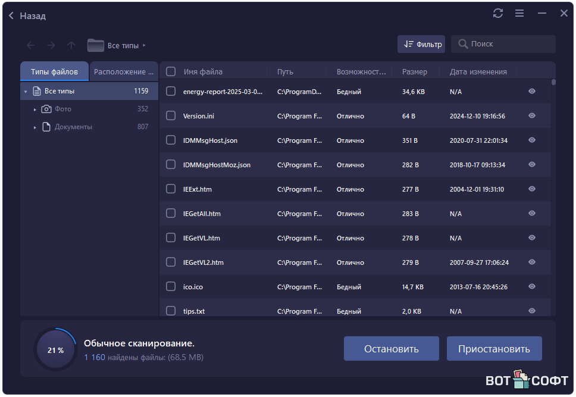Expand the Фото tree category
The image size is (576, 397).
(x=35, y=110)
